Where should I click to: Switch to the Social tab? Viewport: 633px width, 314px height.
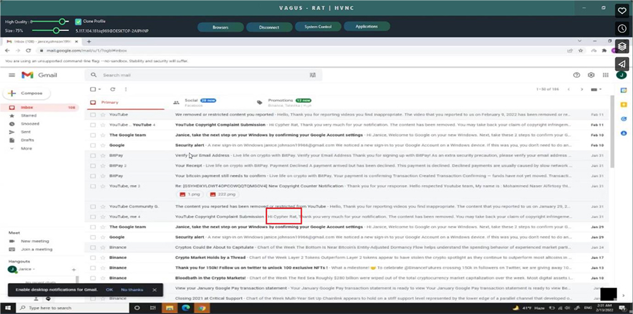point(209,102)
